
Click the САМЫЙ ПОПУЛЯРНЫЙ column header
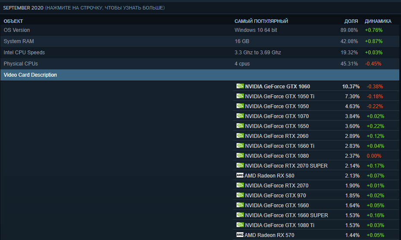tap(261, 21)
